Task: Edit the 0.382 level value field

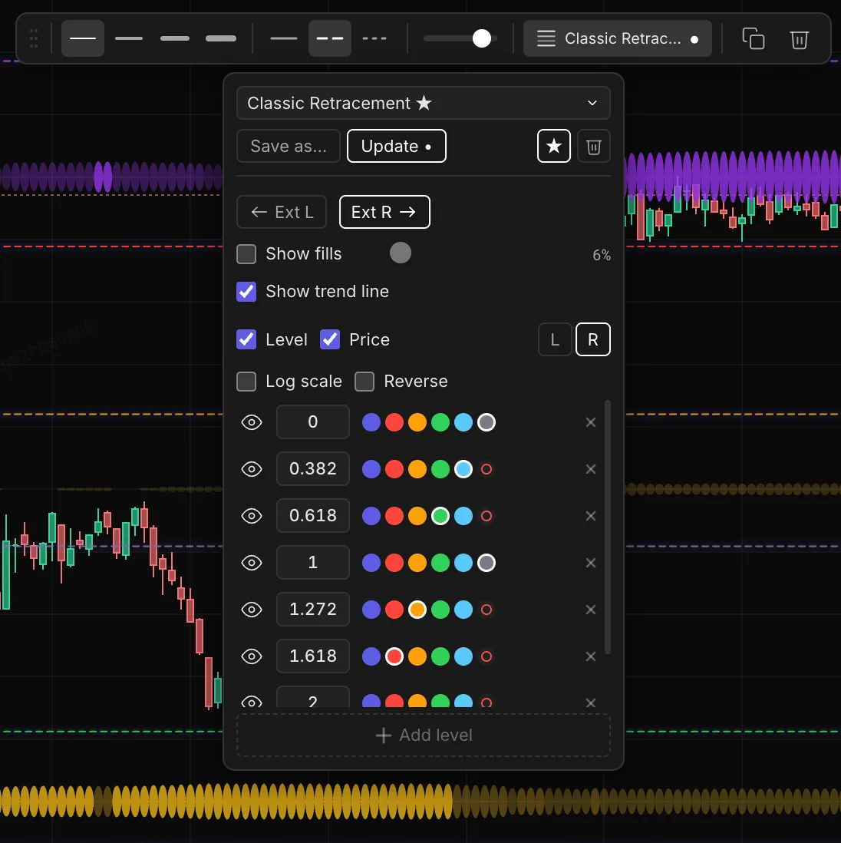Action: pyautogui.click(x=313, y=469)
